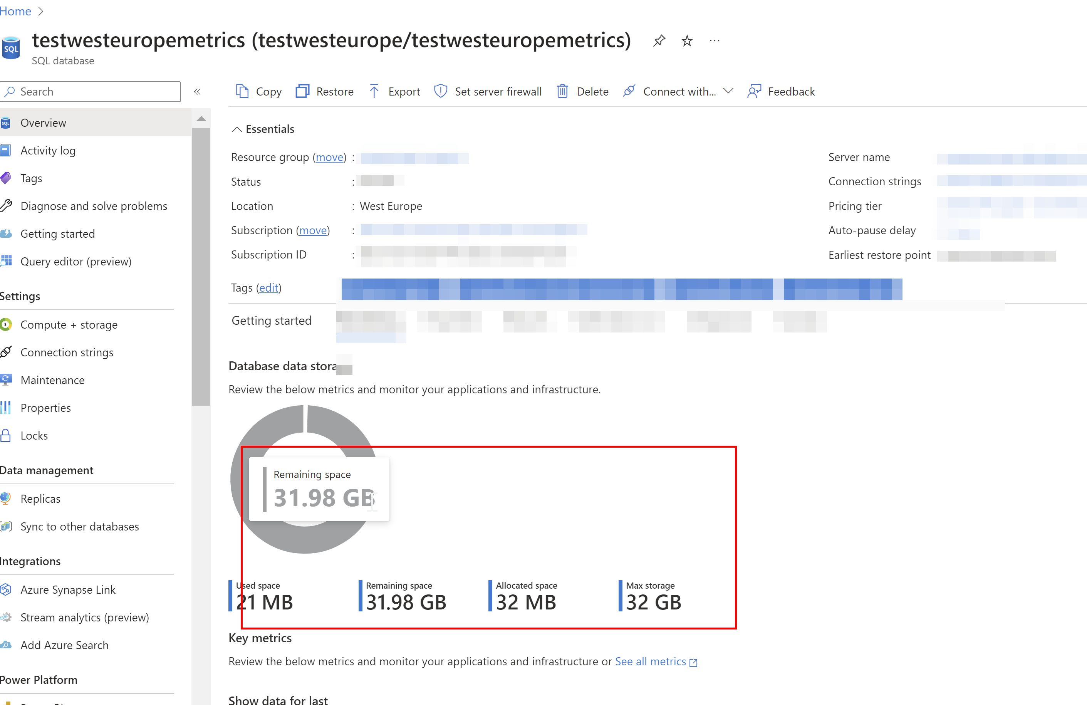Export the database using Export icon

[x=374, y=91]
